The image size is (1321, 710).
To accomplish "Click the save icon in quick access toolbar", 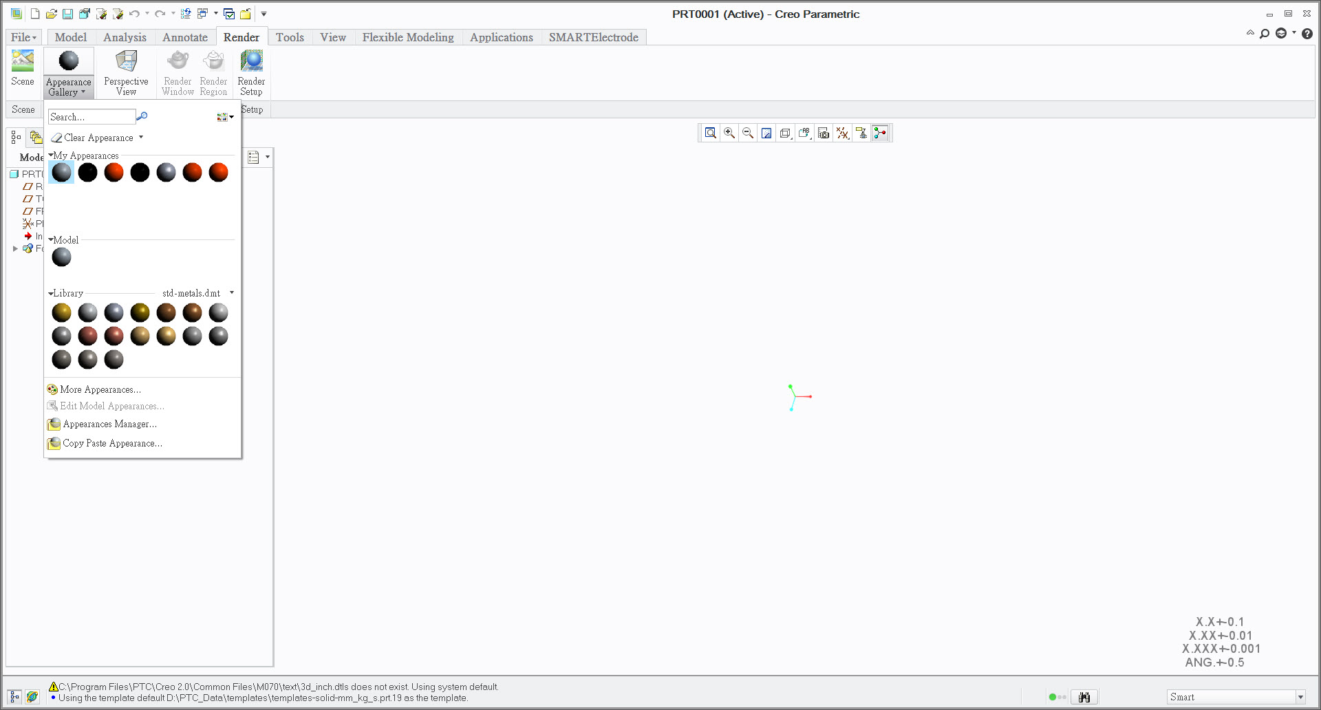I will point(67,14).
